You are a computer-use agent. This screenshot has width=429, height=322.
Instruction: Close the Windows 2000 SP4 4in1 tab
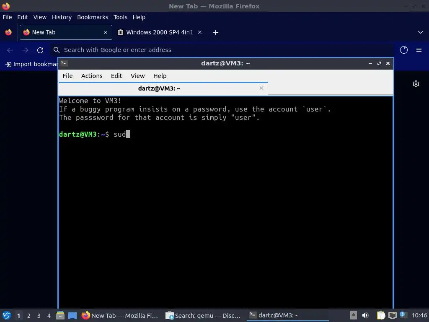pos(200,32)
